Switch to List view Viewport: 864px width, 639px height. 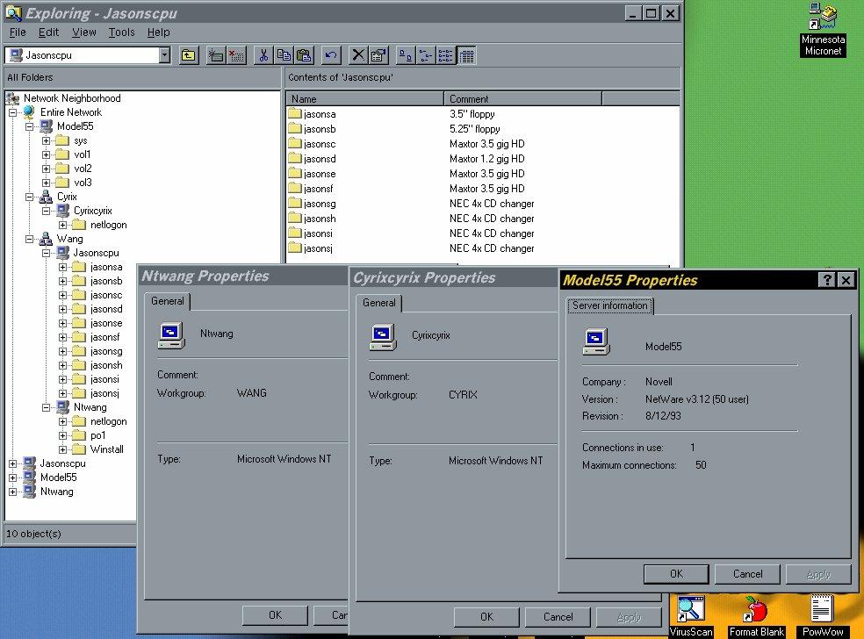tap(446, 55)
